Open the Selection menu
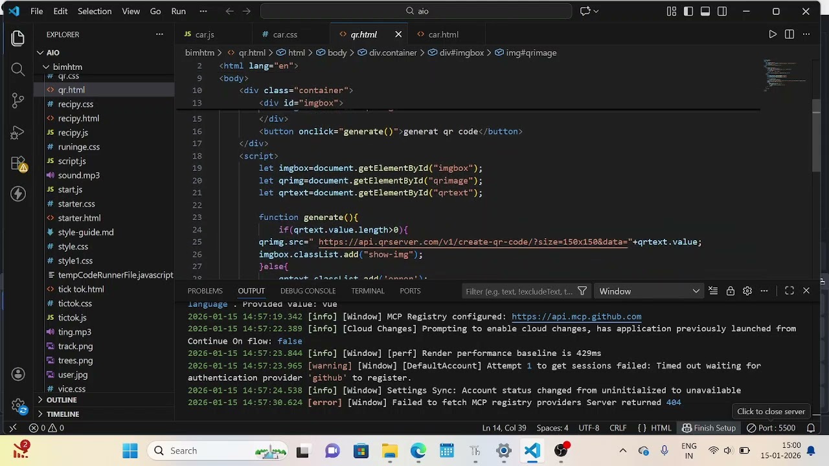This screenshot has height=466, width=829. (x=95, y=11)
